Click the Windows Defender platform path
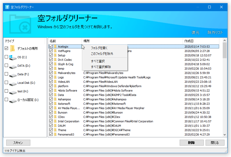 [x=112, y=86]
